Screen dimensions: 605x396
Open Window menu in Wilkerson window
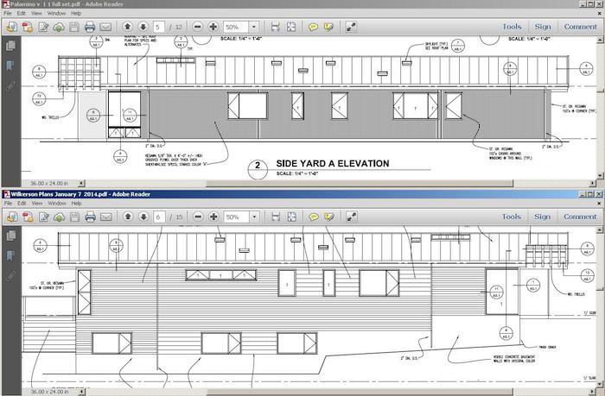click(57, 203)
